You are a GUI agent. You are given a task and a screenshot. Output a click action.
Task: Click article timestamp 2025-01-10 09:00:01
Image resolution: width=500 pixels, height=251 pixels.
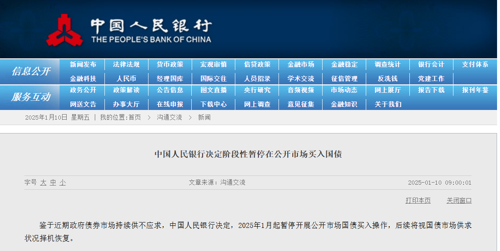point(440,183)
